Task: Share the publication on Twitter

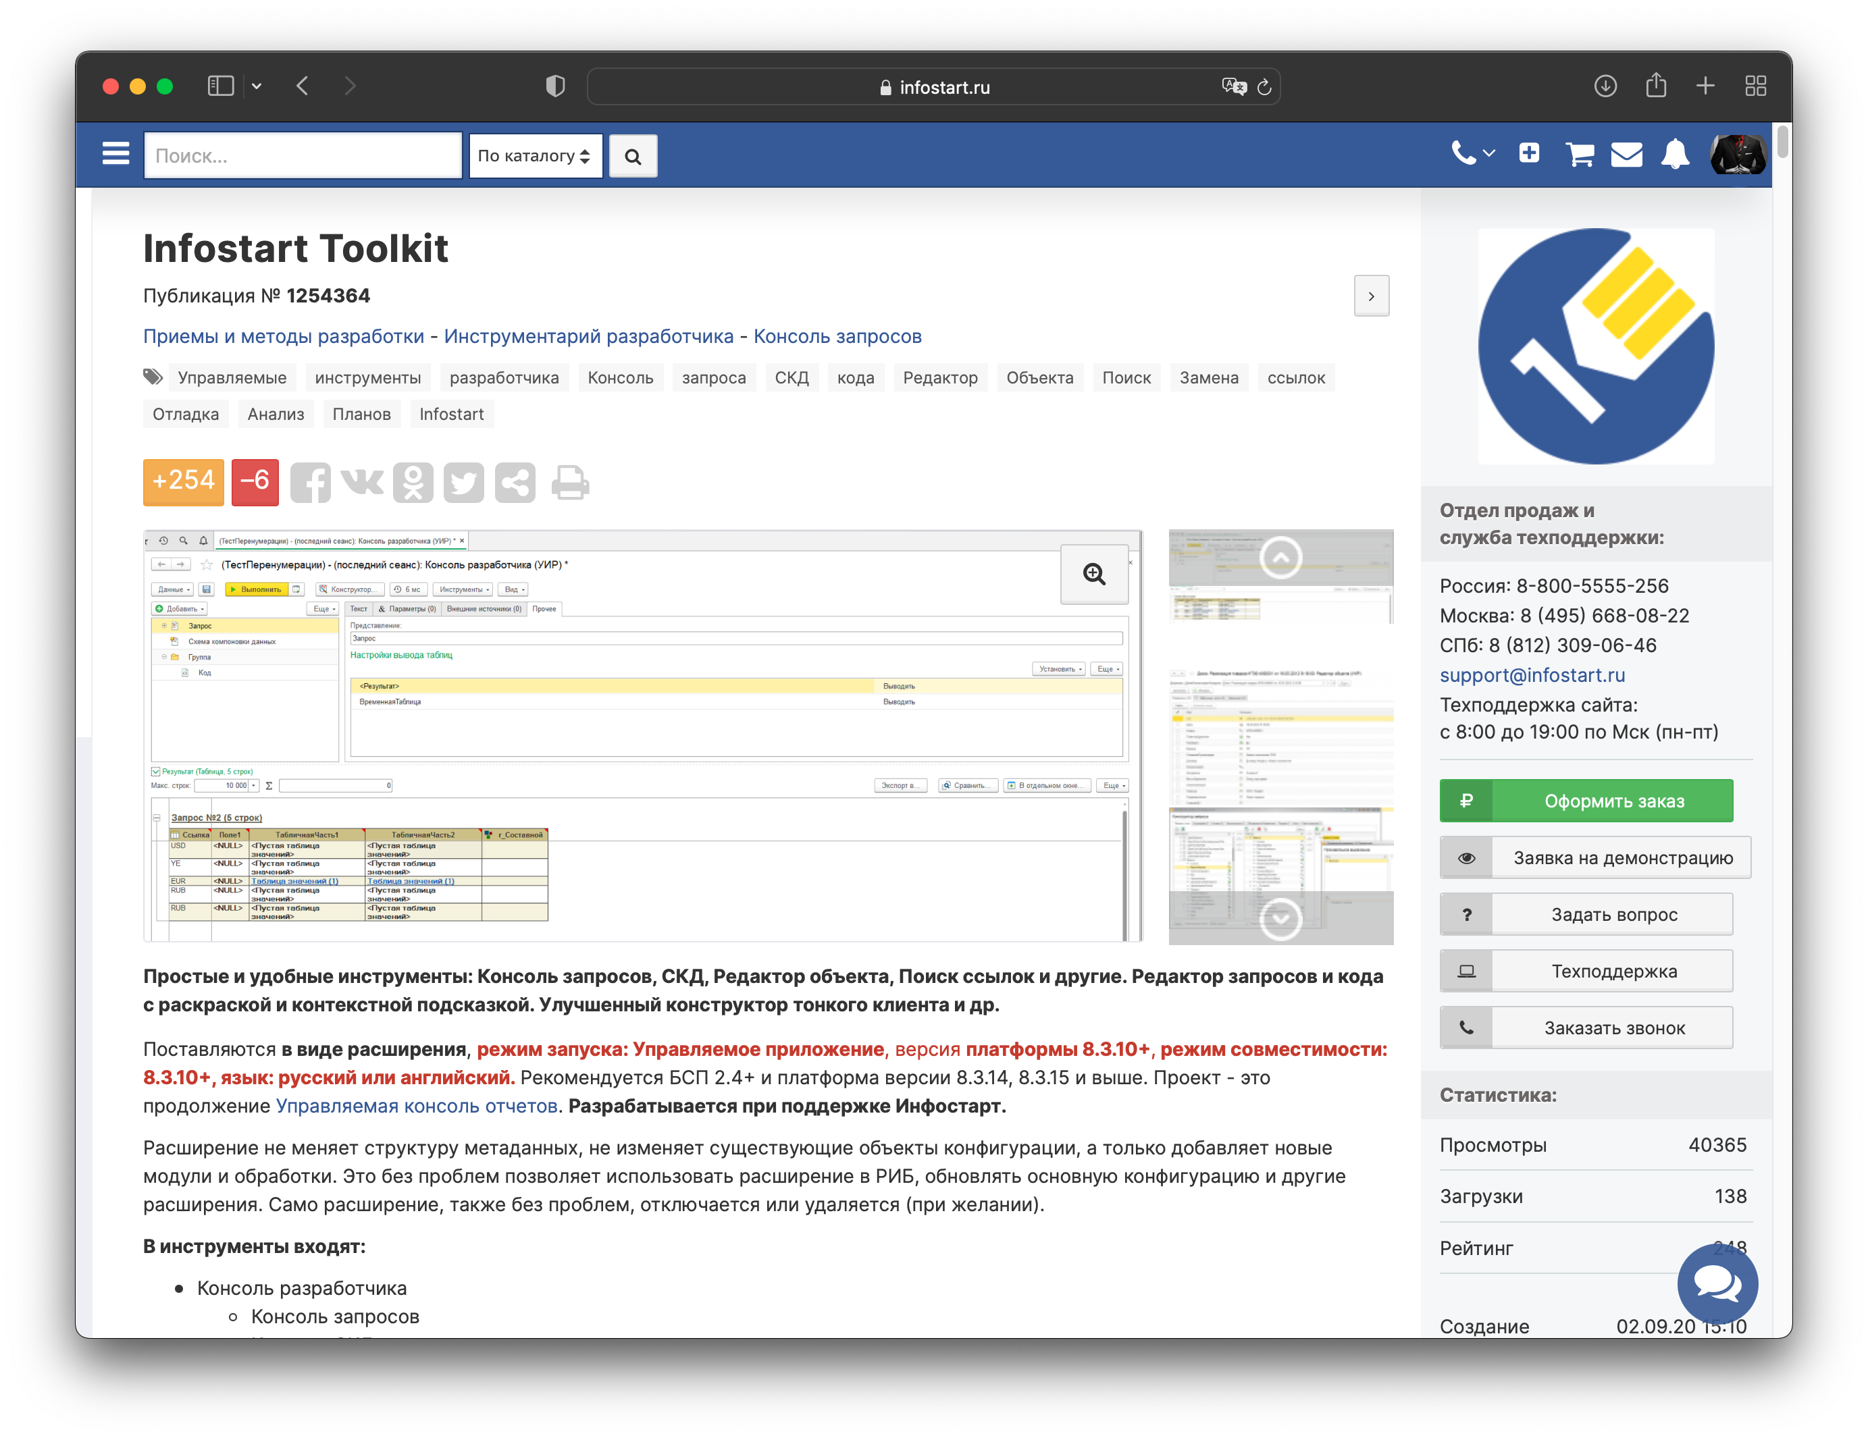Action: coord(463,483)
